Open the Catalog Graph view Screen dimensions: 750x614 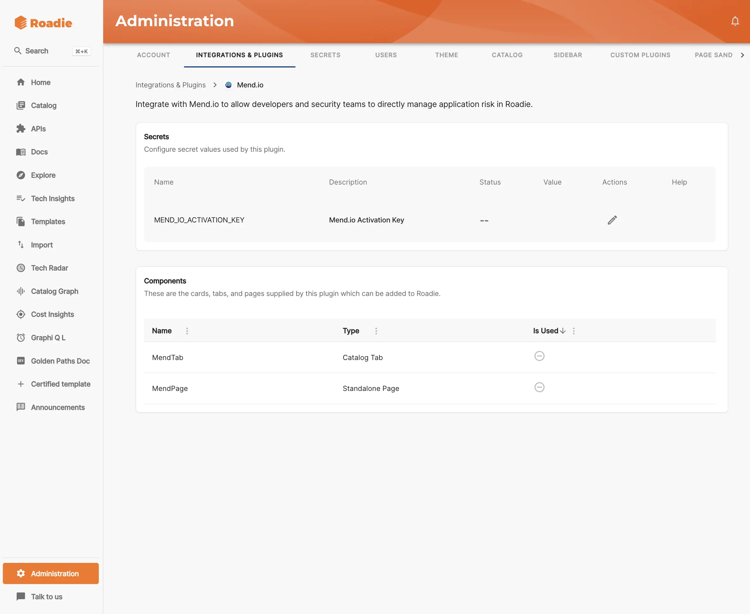pyautogui.click(x=55, y=291)
